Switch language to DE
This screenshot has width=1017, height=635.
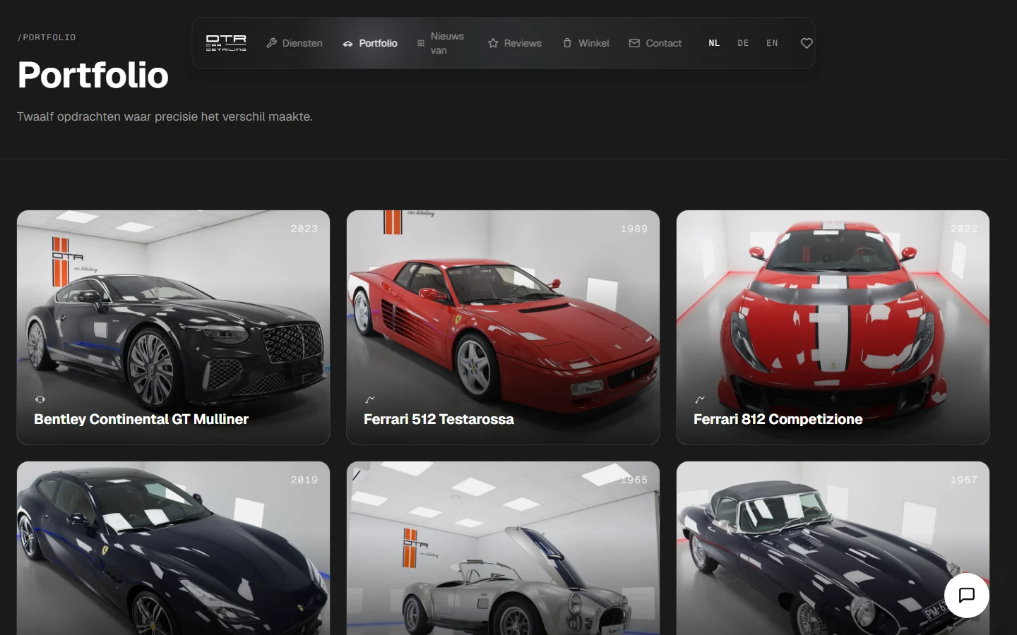click(x=743, y=43)
